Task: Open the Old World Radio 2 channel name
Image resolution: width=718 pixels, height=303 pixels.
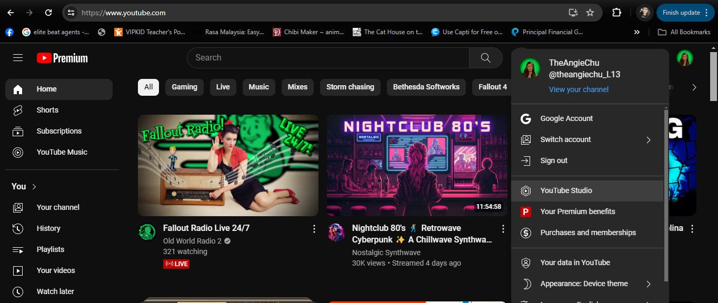Action: coord(193,241)
